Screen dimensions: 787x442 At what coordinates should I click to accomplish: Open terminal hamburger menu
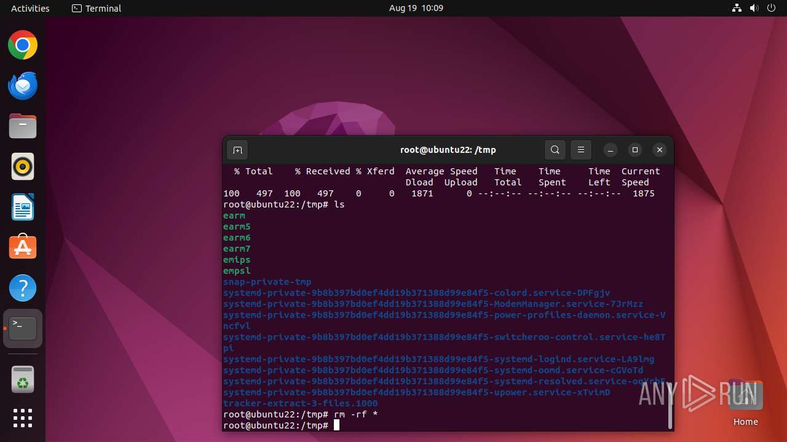pyautogui.click(x=581, y=150)
